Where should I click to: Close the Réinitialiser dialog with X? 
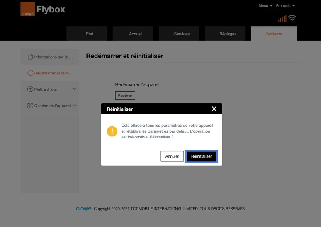pyautogui.click(x=214, y=109)
